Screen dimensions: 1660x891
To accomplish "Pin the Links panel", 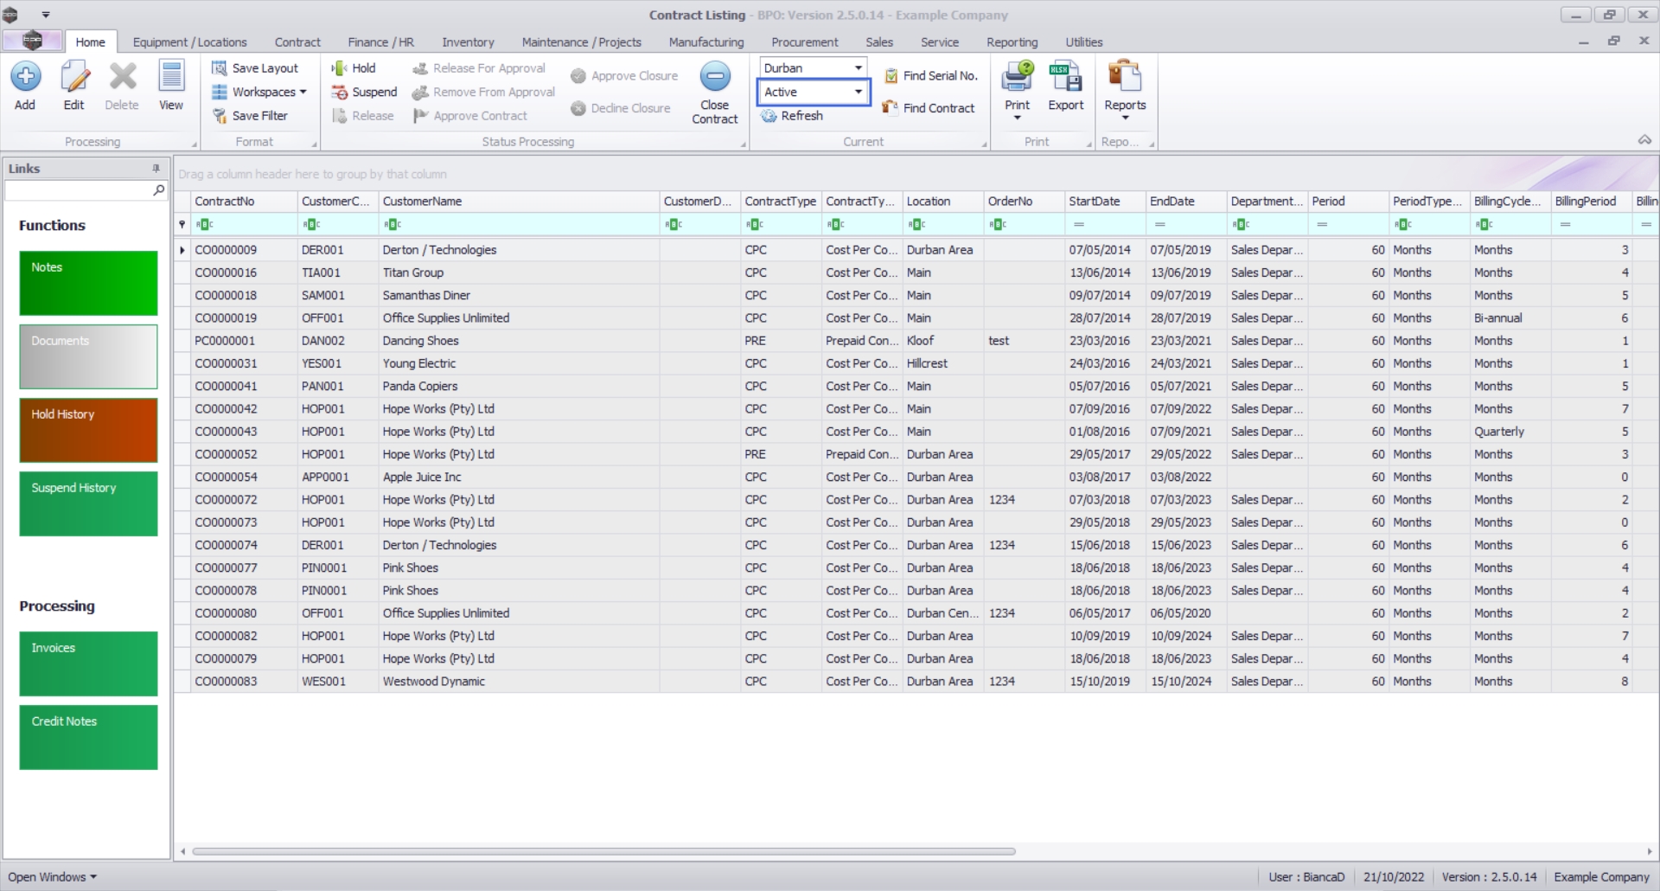I will 156,169.
